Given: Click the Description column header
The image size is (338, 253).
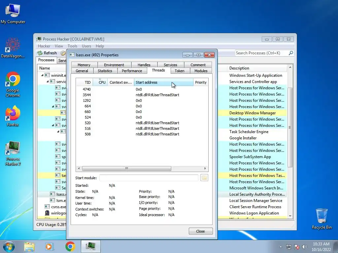Looking at the screenshot, I should 257,68.
